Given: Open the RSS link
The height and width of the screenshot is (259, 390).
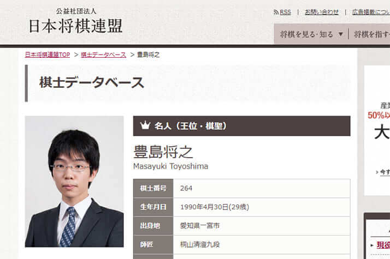Looking at the screenshot, I should click(285, 12).
